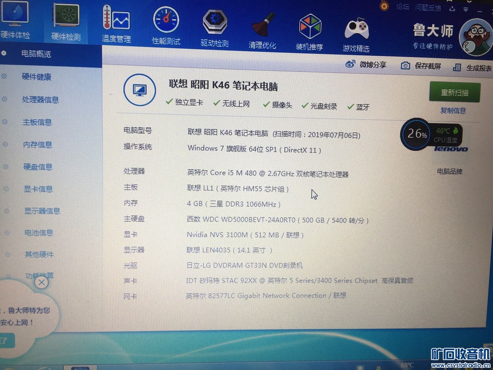
Task: Click the WDC WD5000BEVT hard disk value
Action: coord(278,220)
